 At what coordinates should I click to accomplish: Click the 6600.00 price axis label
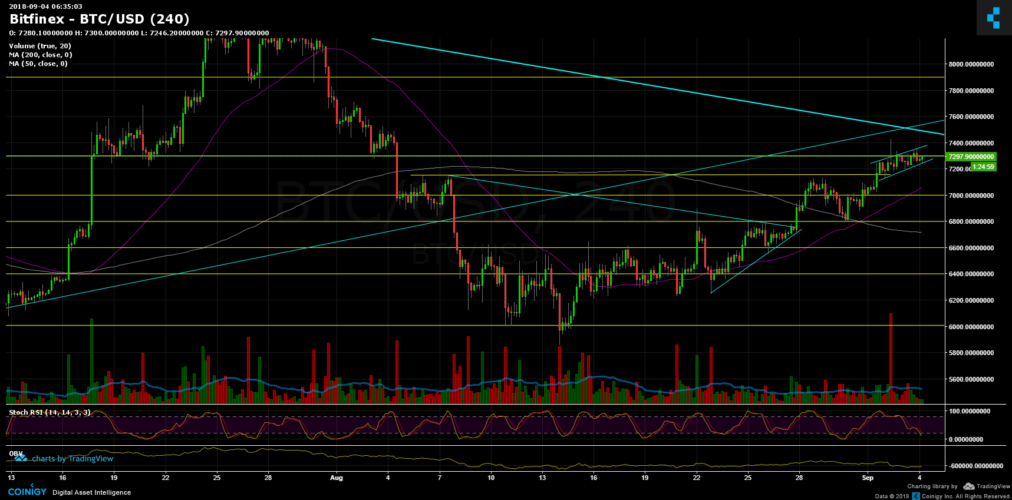point(971,248)
